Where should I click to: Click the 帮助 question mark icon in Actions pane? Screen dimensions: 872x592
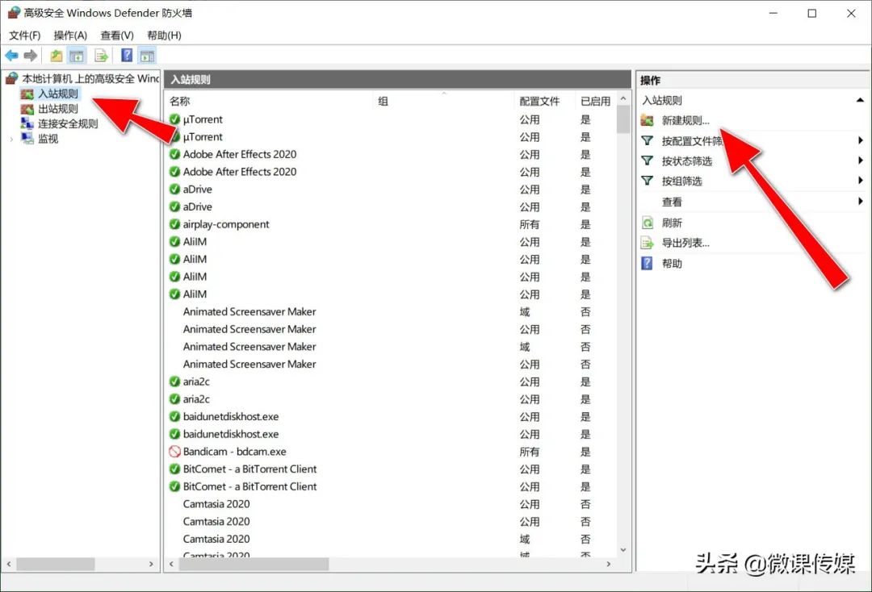click(x=647, y=263)
